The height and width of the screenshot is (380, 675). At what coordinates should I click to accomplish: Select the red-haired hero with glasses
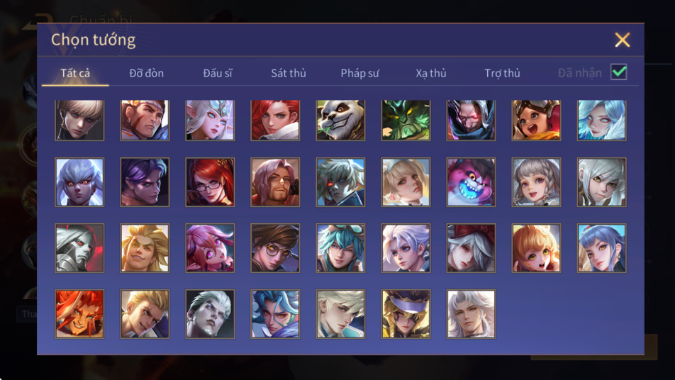click(210, 182)
